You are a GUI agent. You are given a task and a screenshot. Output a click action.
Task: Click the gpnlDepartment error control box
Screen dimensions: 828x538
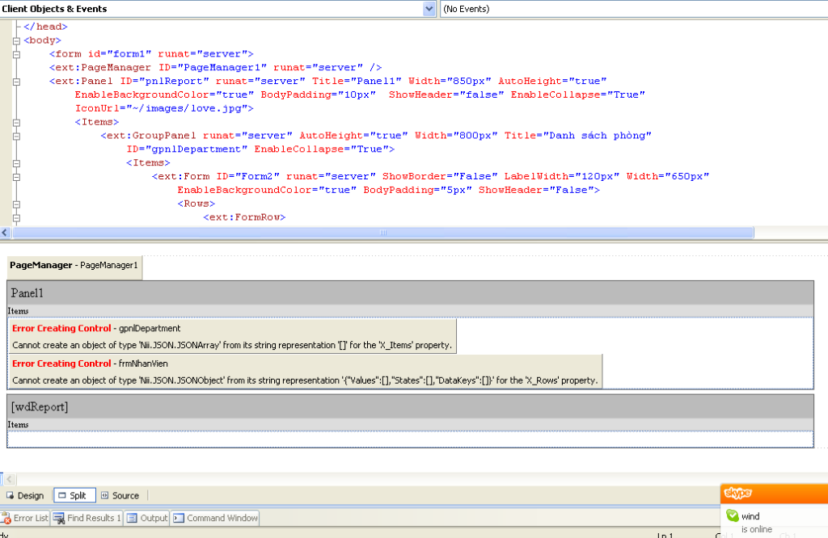(232, 336)
